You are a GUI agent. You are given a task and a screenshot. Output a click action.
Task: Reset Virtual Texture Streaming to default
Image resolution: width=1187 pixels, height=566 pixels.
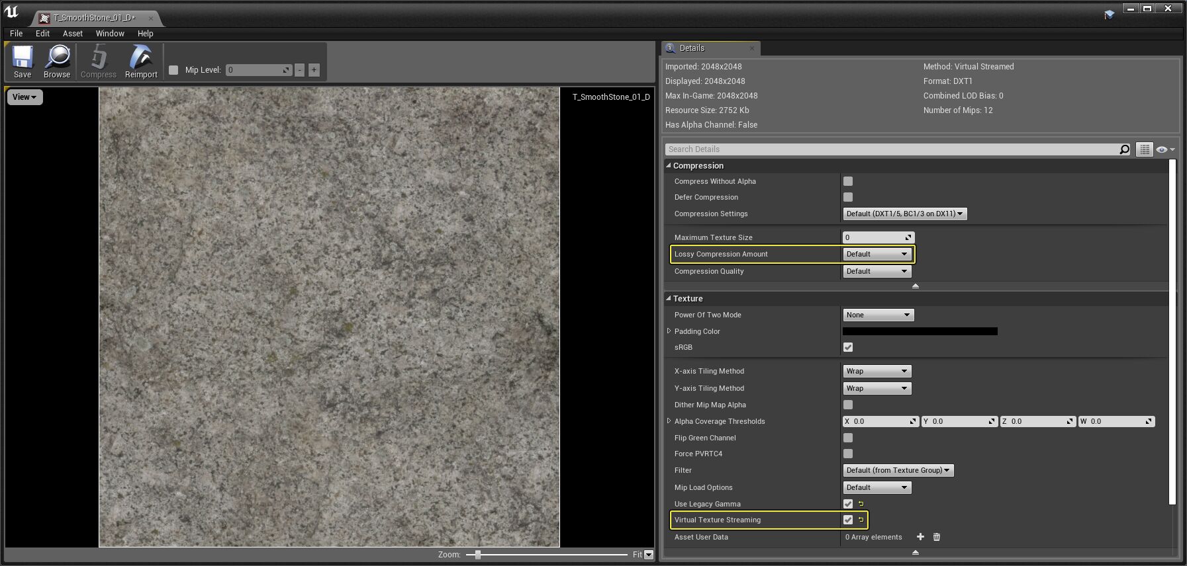point(861,520)
